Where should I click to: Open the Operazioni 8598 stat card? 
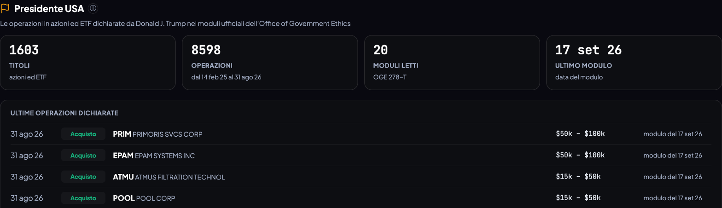tap(270, 63)
